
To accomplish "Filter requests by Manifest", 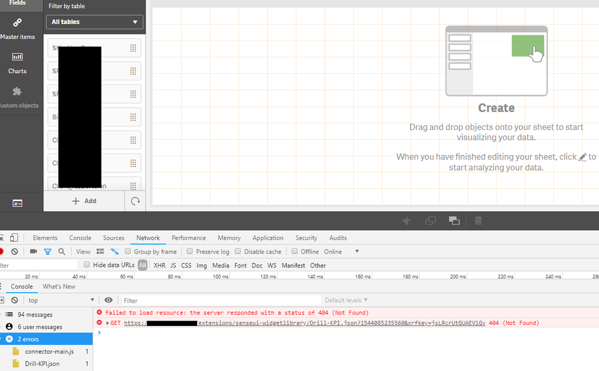I will (293, 266).
